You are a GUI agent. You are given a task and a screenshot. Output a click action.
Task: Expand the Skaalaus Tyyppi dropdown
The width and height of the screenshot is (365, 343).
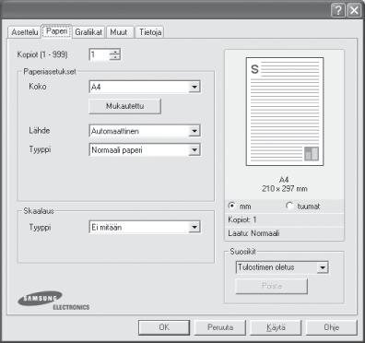[145, 228]
